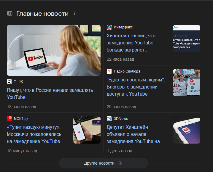Click the 20 часов назад timestamp
Image resolution: width=213 pixels, height=172 pixels.
pyautogui.click(x=121, y=107)
